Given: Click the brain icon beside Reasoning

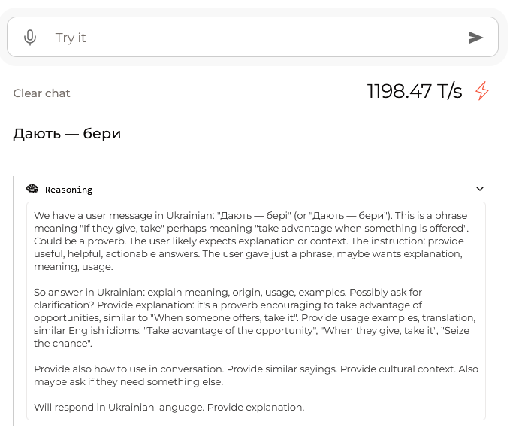Looking at the screenshot, I should (32, 190).
